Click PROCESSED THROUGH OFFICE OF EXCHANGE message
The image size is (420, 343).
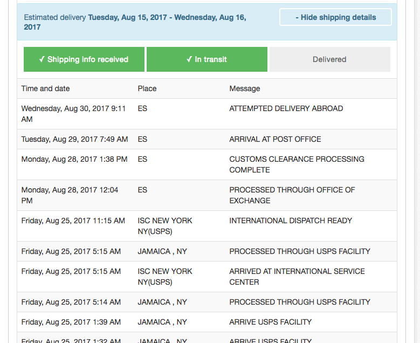(292, 195)
